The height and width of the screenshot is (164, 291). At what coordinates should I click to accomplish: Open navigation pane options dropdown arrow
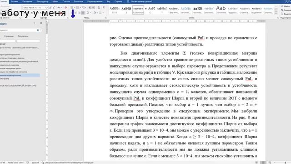(35, 23)
